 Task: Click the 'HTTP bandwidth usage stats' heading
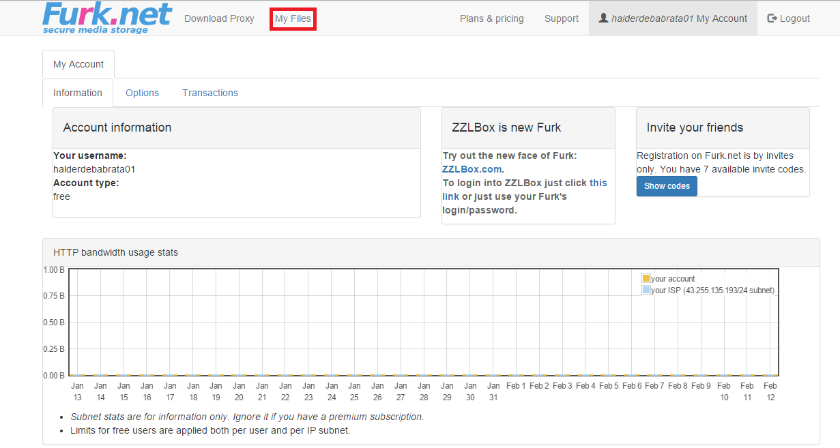115,252
